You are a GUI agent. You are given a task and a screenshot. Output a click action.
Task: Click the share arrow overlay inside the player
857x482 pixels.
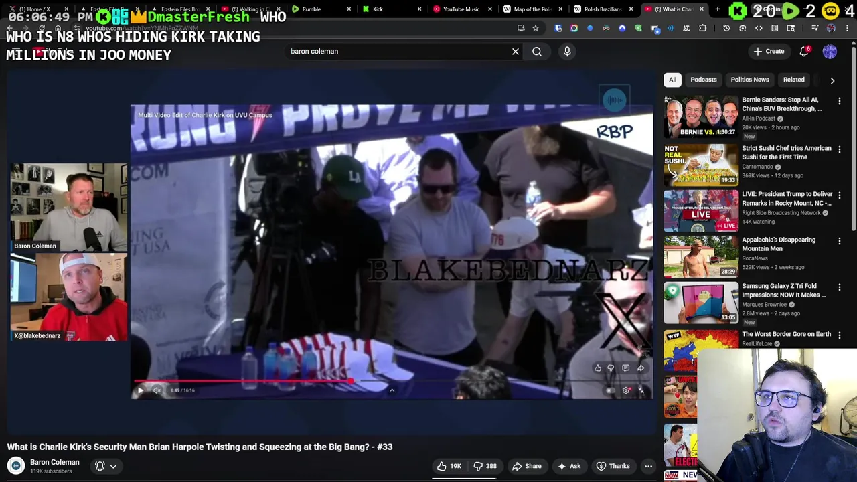point(641,368)
